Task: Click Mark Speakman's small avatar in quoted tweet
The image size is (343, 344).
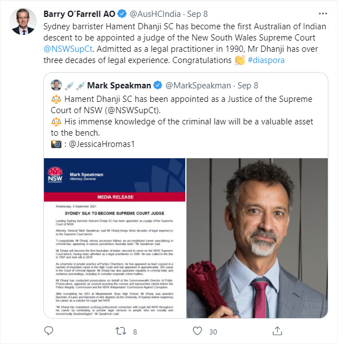Action: click(x=57, y=85)
